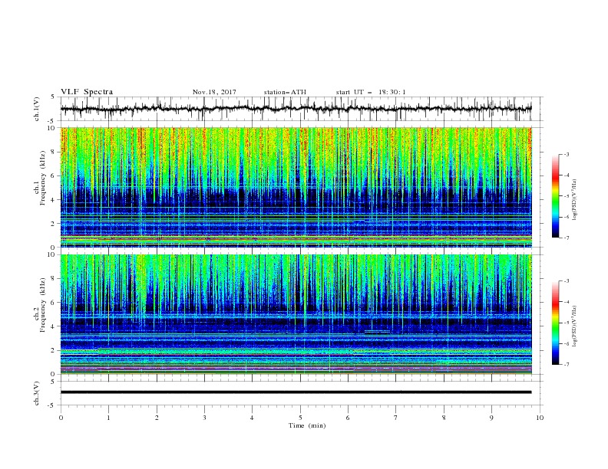Select the "start UT = 18:30:1" header text
This screenshot has height=469, width=608.
(371, 92)
